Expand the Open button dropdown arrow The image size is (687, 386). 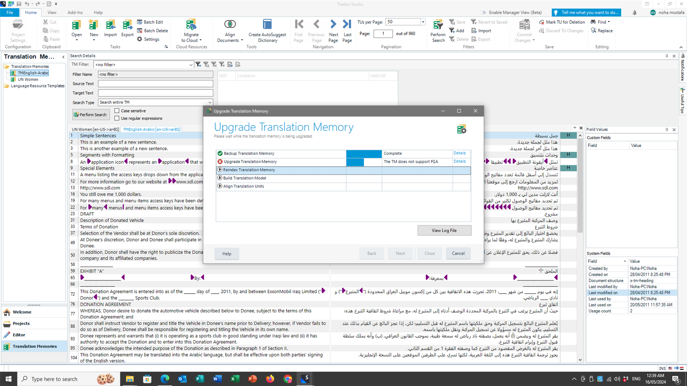pos(76,40)
